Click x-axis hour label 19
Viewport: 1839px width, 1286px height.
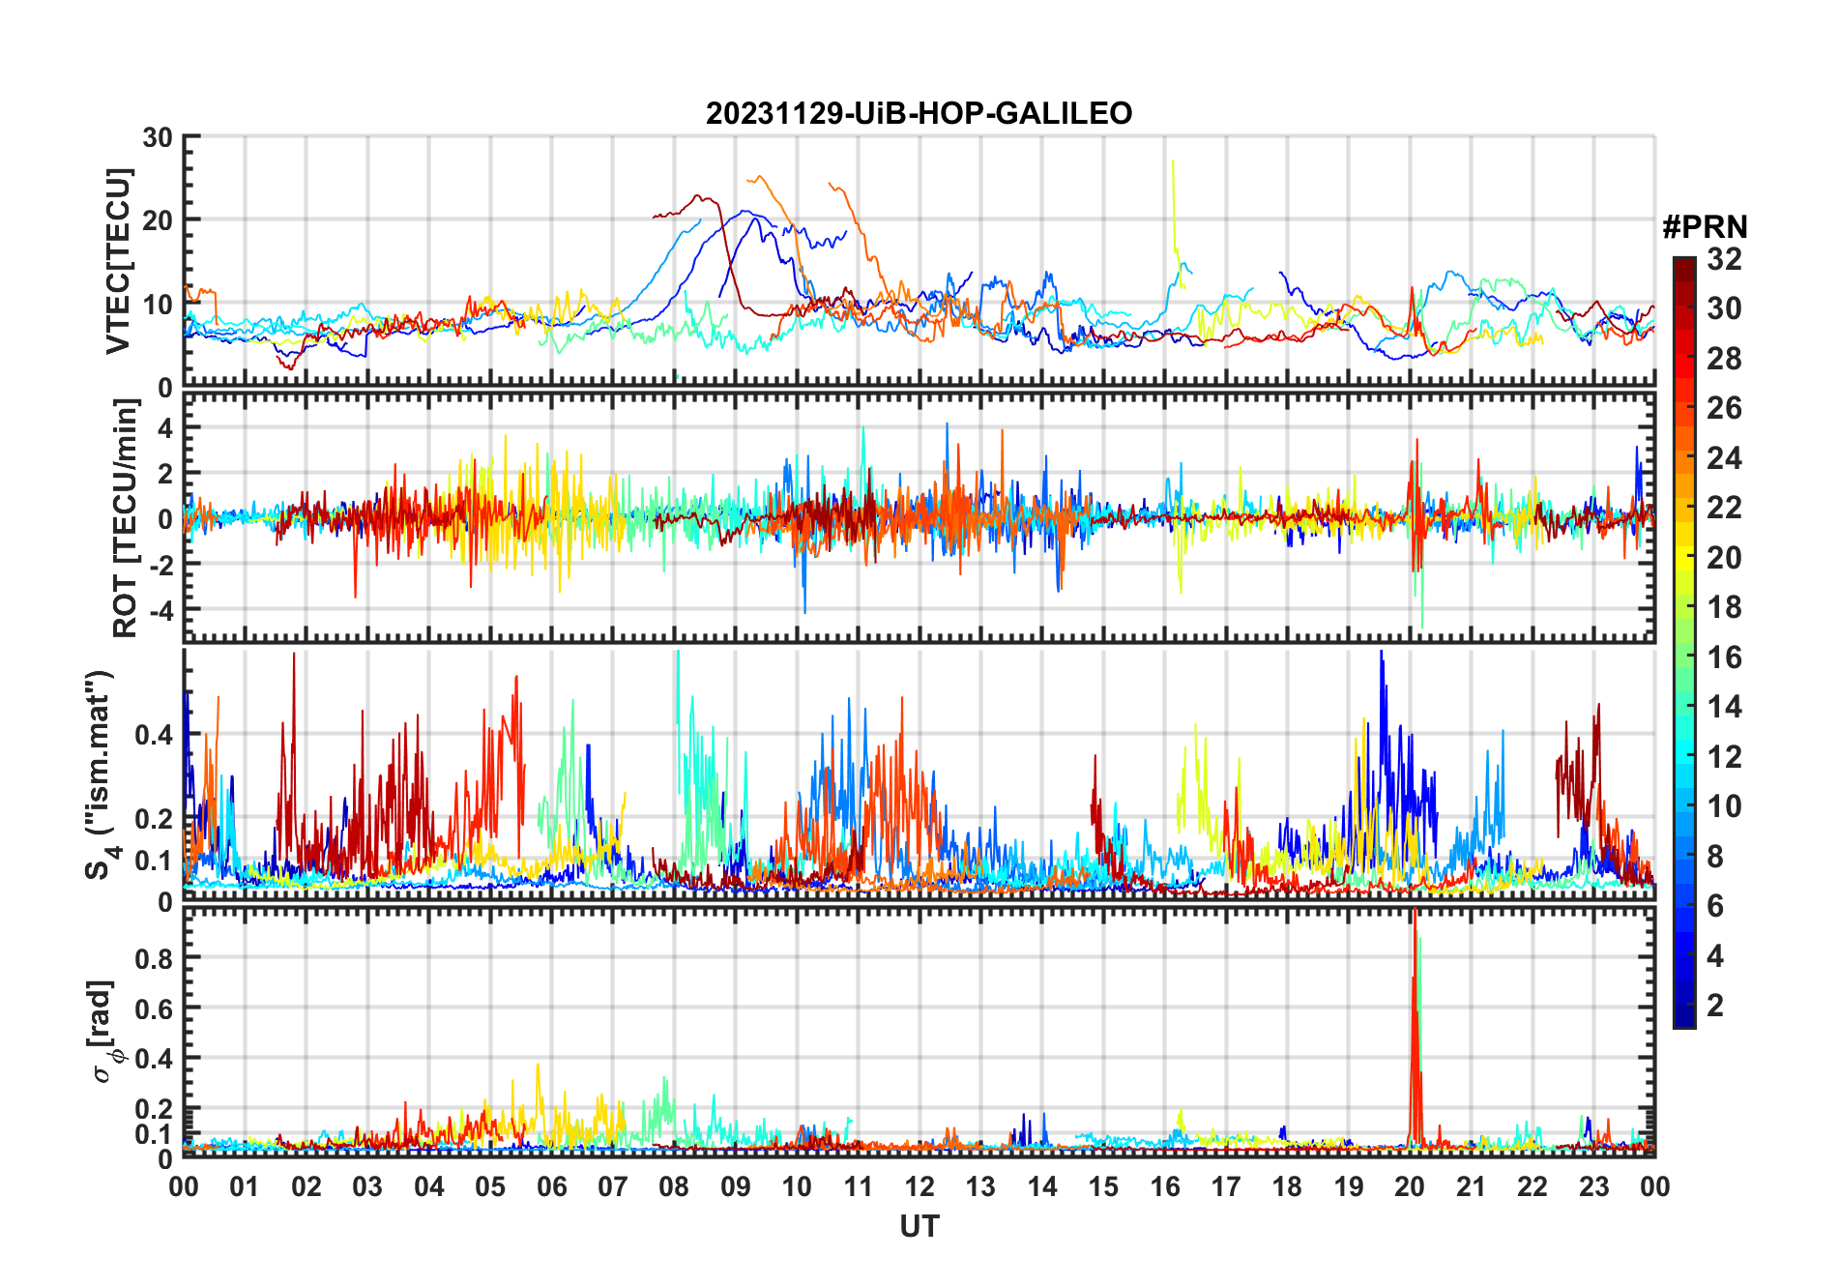(x=1349, y=1186)
